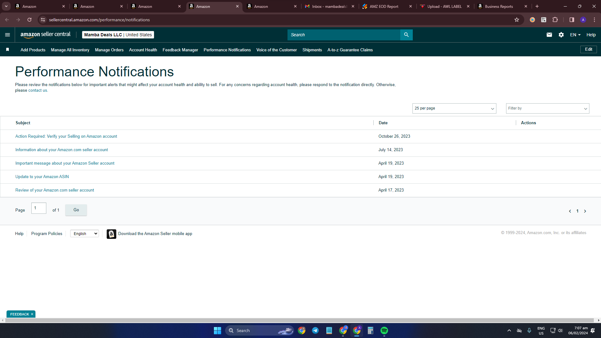Viewport: 601px width, 338px height.
Task: Open Add Products menu item
Action: (x=33, y=50)
